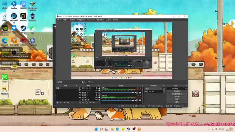Move source down in the sources list
Viewport: 235px width, 132px height.
(94, 103)
